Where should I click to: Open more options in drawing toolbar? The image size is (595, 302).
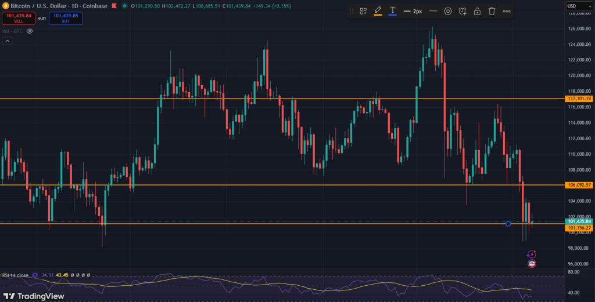tap(507, 12)
